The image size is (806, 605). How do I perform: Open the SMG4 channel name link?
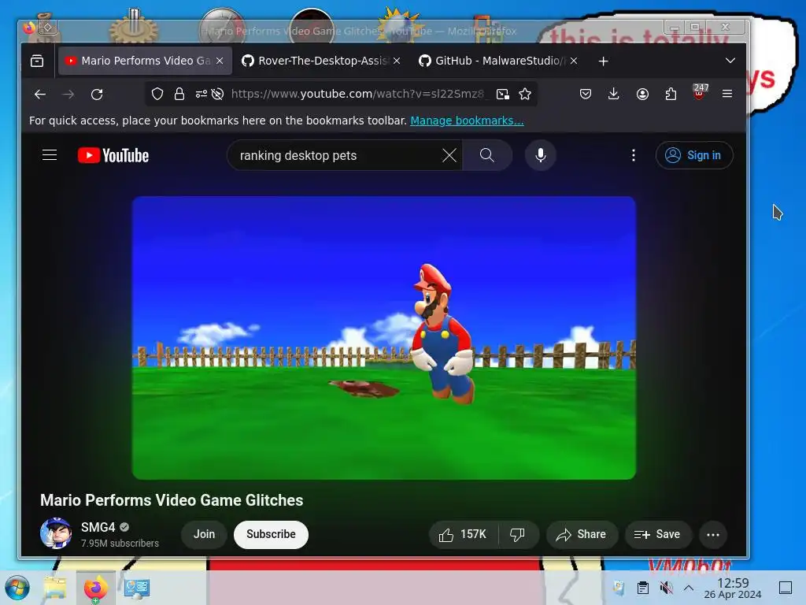98,527
